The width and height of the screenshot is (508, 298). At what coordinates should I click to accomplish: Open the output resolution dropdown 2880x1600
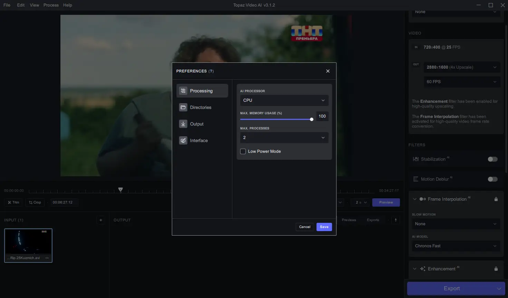pos(462,67)
